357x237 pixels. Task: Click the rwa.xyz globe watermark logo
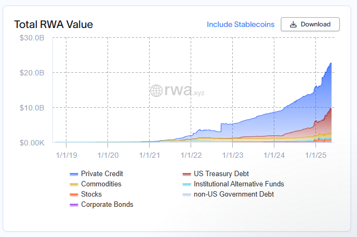click(156, 90)
